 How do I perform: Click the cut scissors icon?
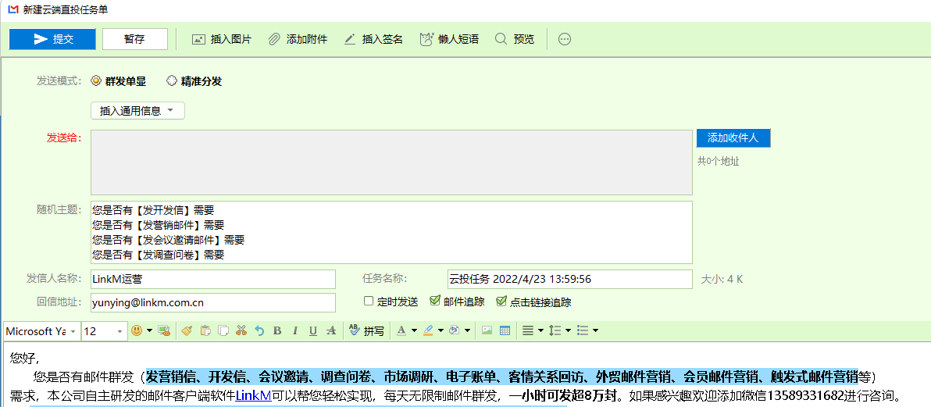[x=241, y=331]
